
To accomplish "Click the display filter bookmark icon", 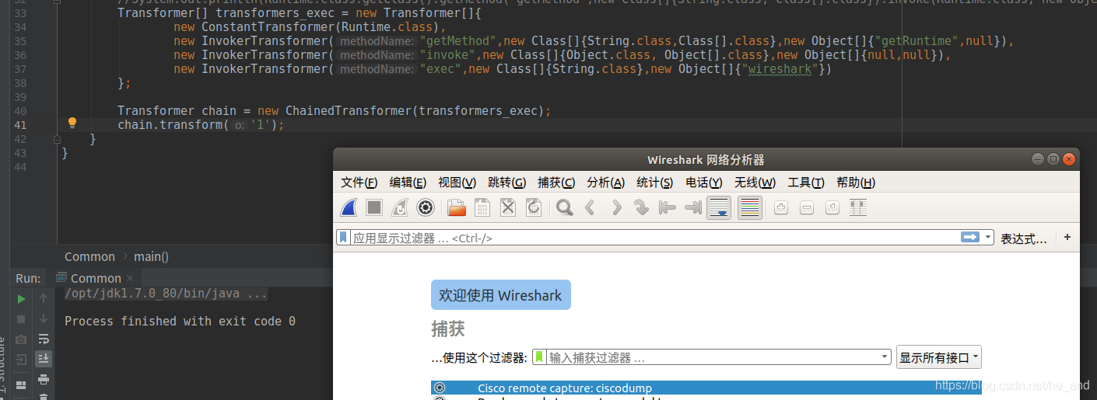I will pyautogui.click(x=344, y=238).
